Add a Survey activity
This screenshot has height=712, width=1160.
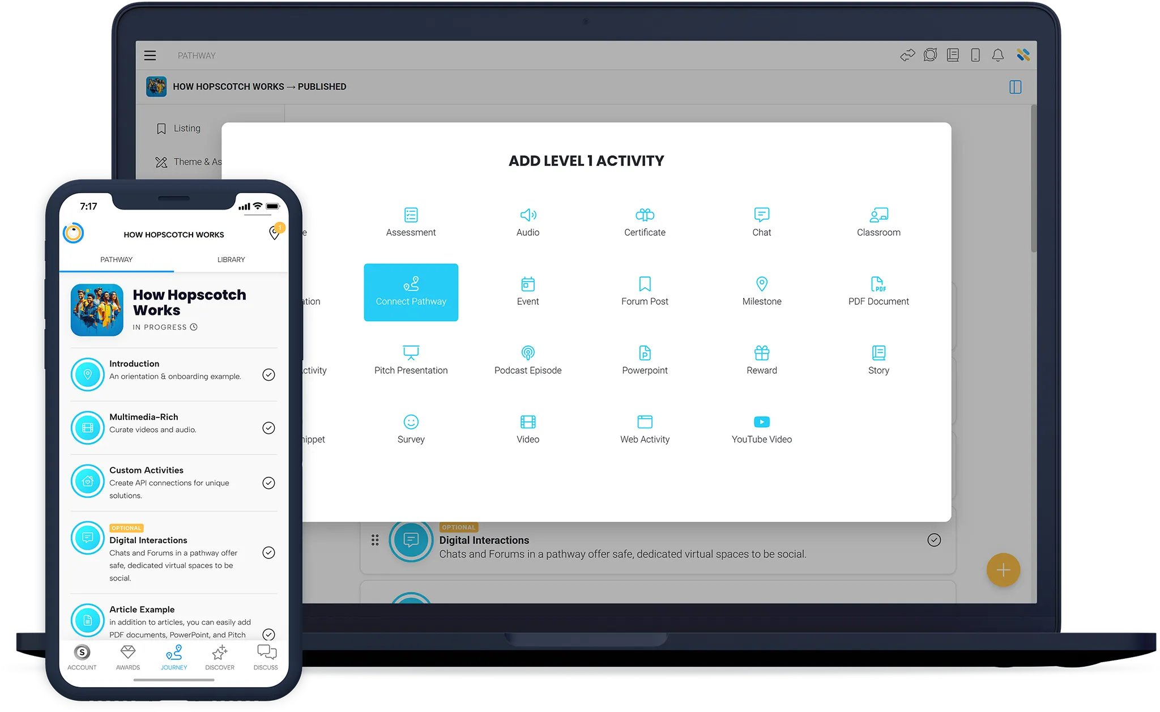click(411, 430)
